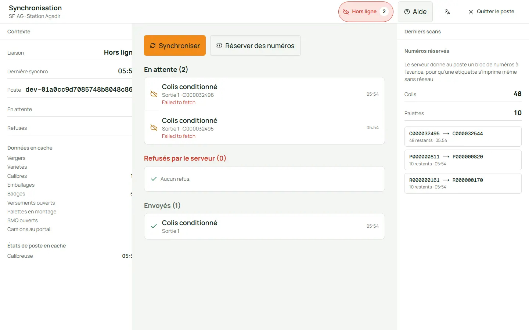529x330 pixels.
Task: Click offline icon for pending colis C000032496
Action: (154, 94)
